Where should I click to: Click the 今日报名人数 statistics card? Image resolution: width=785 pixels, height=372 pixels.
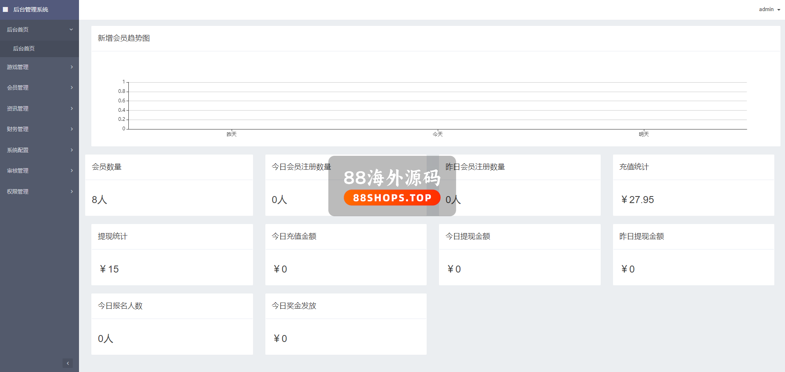172,324
